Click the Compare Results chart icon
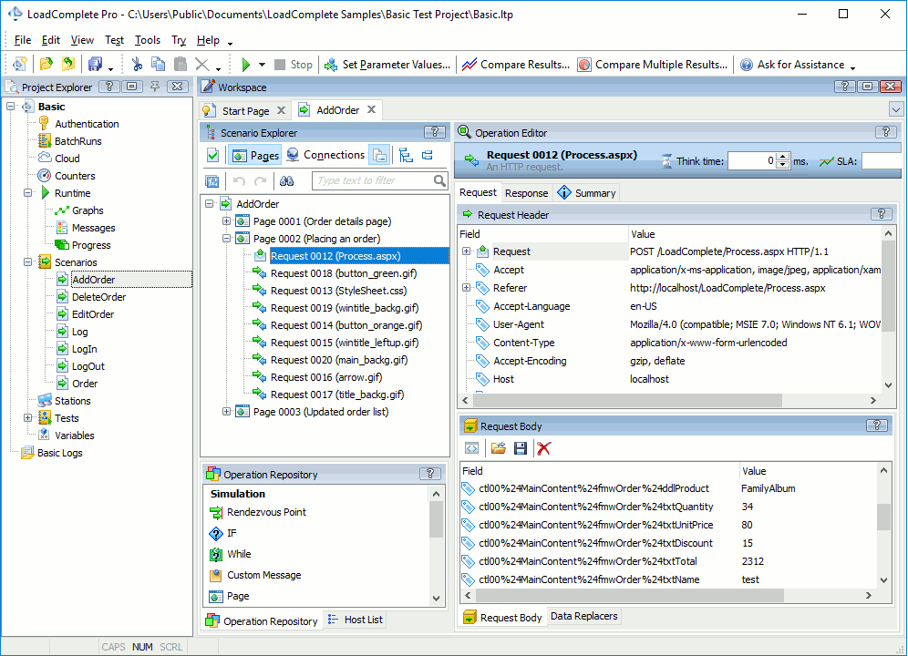Screen dimensions: 908x656 pos(469,65)
